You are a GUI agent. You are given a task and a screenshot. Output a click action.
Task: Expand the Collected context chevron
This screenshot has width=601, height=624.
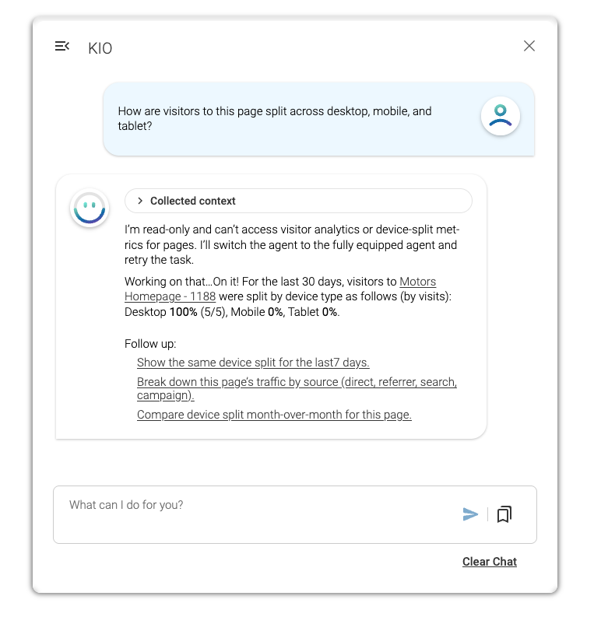point(140,201)
